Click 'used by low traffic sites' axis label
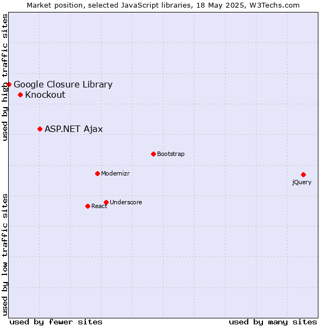Image resolution: width=326 pixels, height=326 pixels. (5, 255)
